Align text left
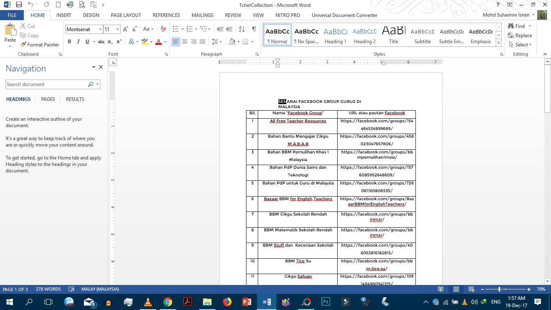This screenshot has height=310, width=551. tap(176, 42)
